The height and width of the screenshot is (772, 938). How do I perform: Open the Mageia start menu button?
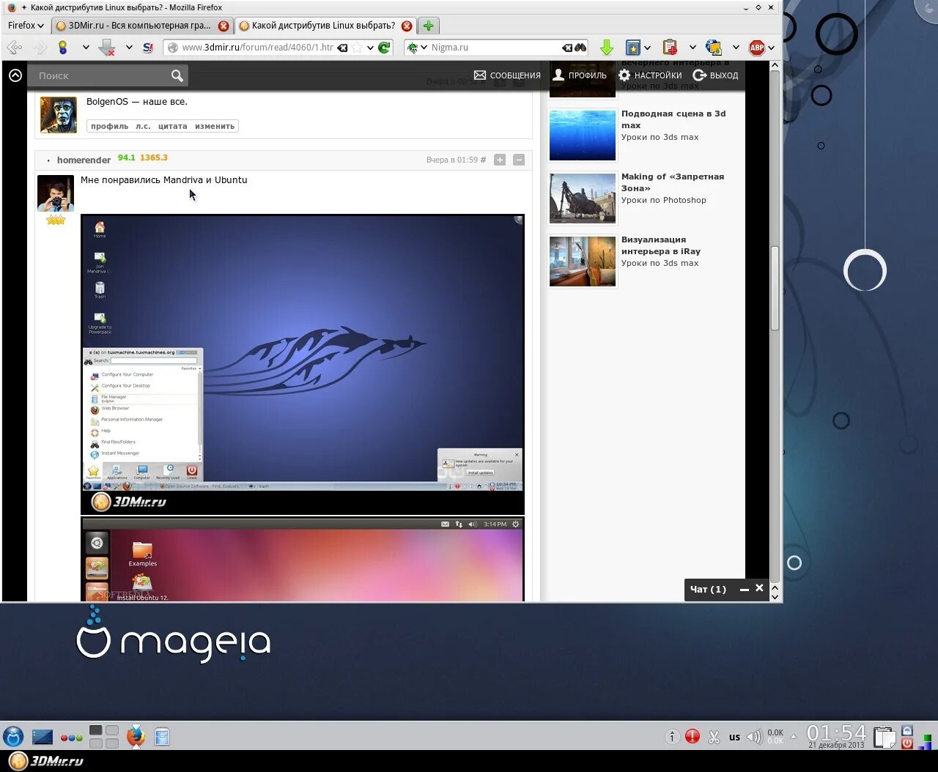[13, 736]
